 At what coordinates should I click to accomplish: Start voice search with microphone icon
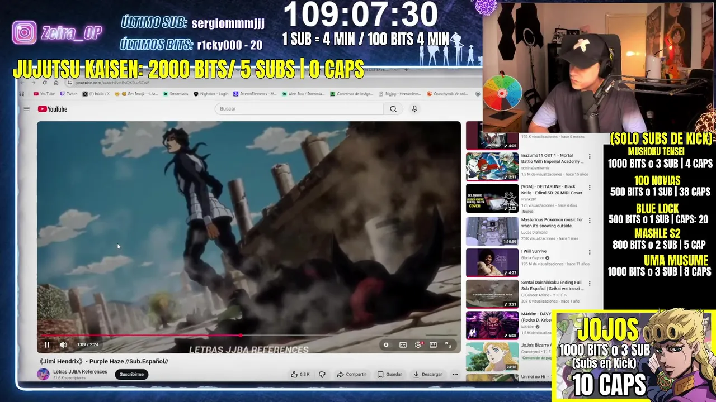click(414, 109)
